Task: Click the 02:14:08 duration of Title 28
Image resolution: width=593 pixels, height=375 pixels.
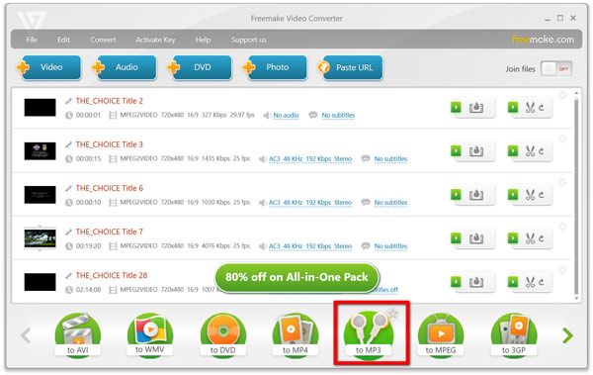Action: (x=89, y=290)
